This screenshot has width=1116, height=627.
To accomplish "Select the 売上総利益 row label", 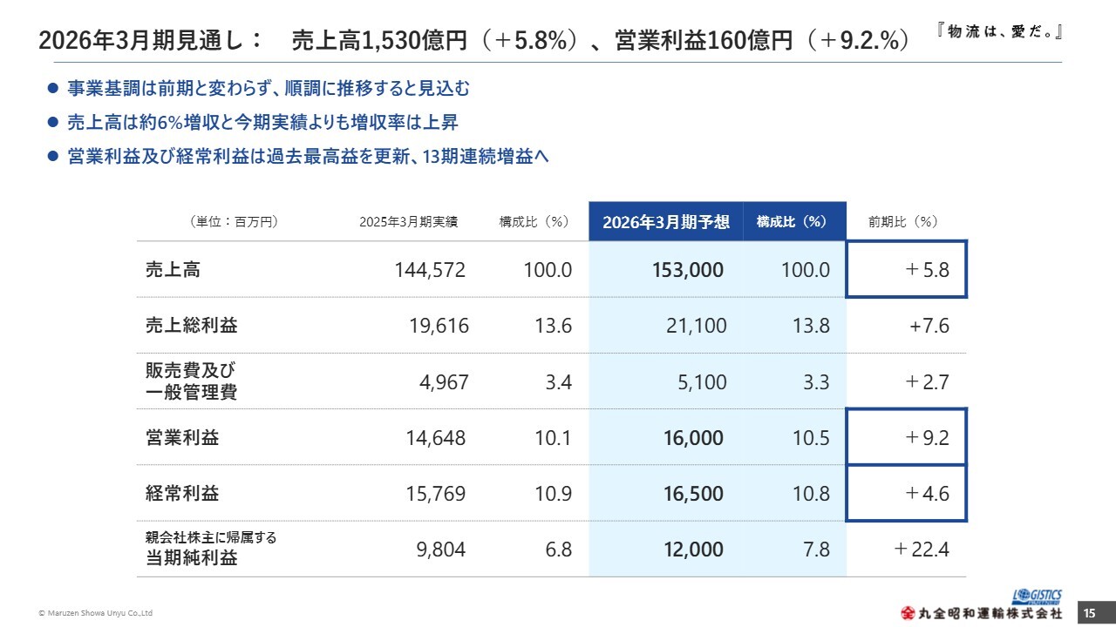I will 191,326.
